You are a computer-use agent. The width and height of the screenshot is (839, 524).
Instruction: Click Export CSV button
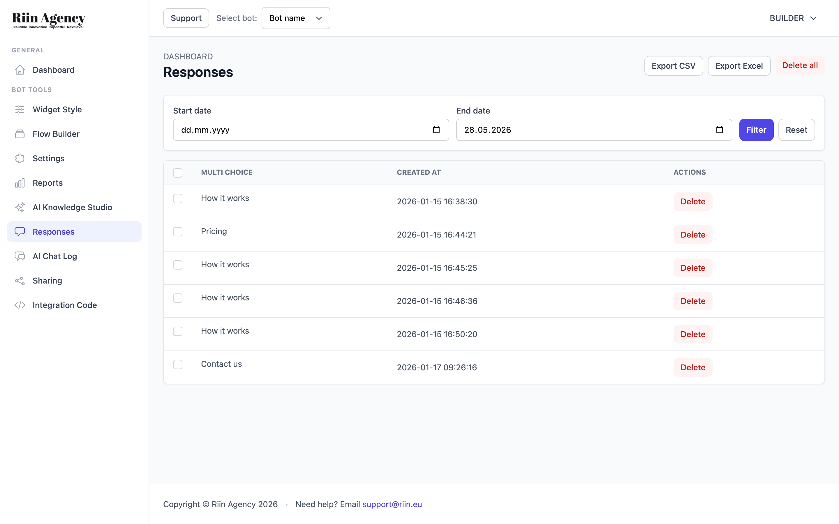pyautogui.click(x=674, y=66)
